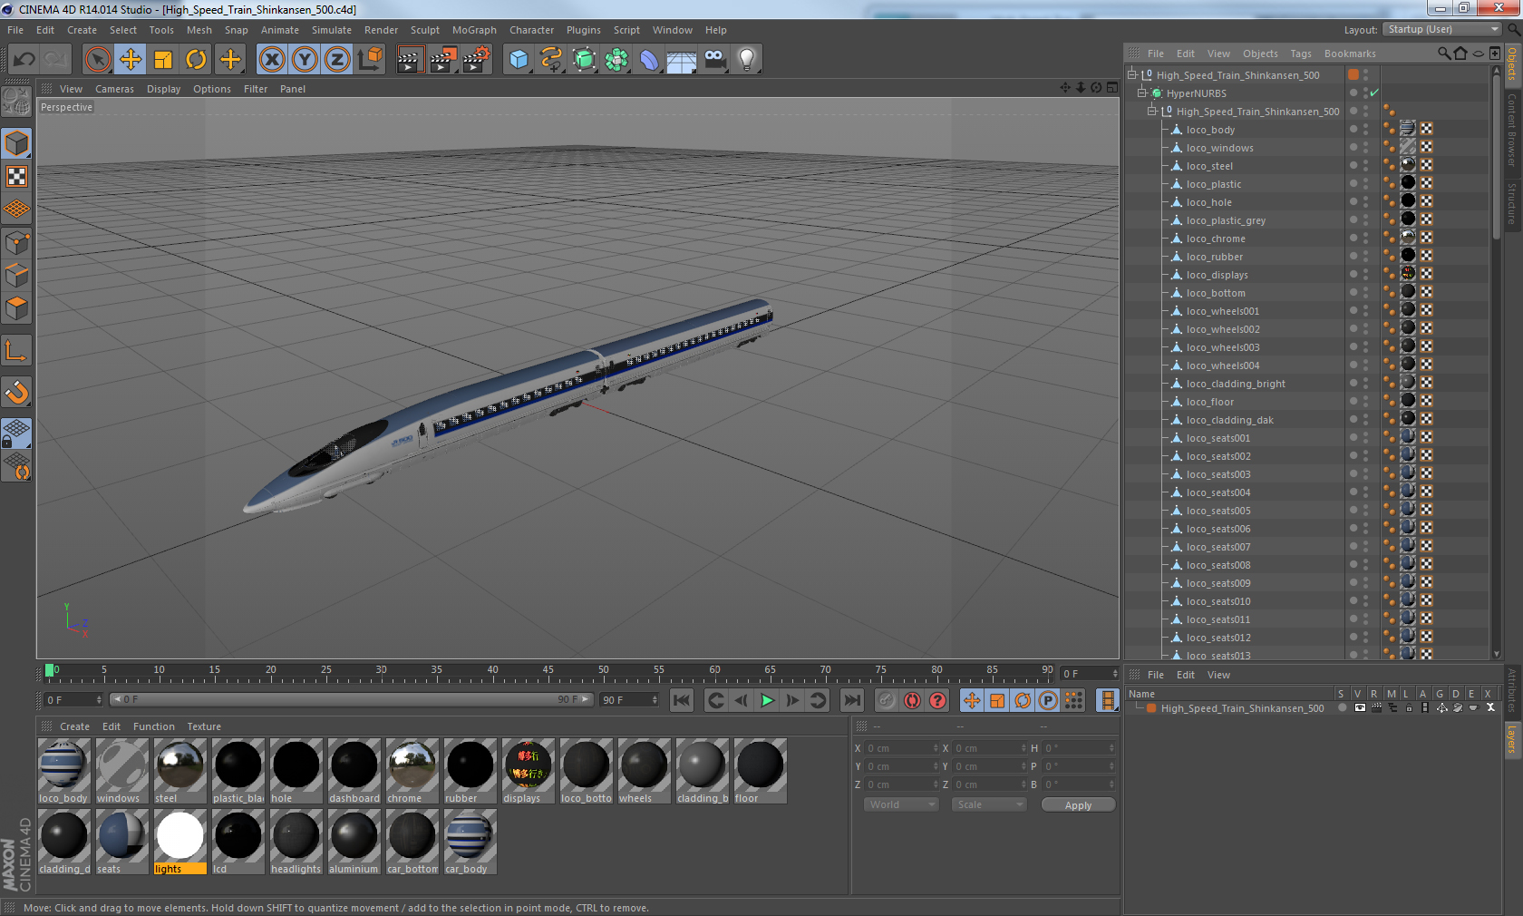Open the Layout dropdown Startup (User)

click(1442, 29)
